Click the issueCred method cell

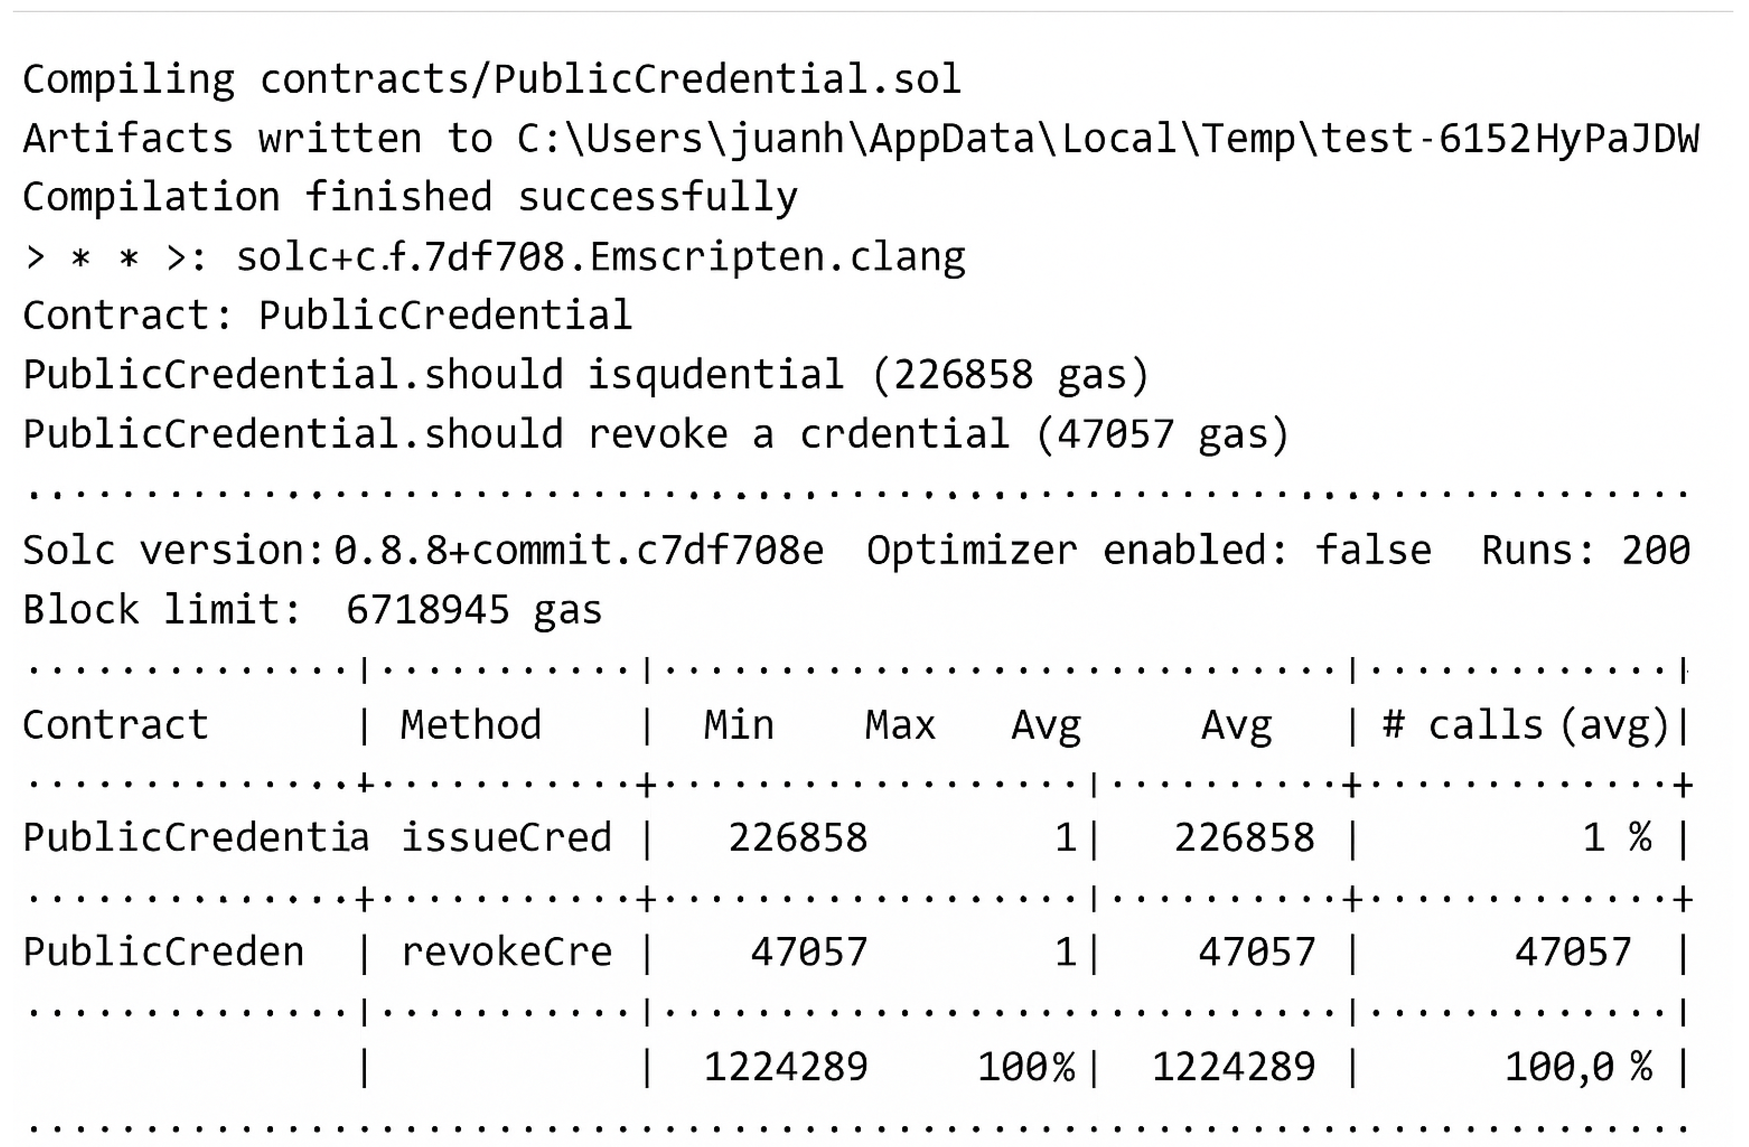coord(506,838)
